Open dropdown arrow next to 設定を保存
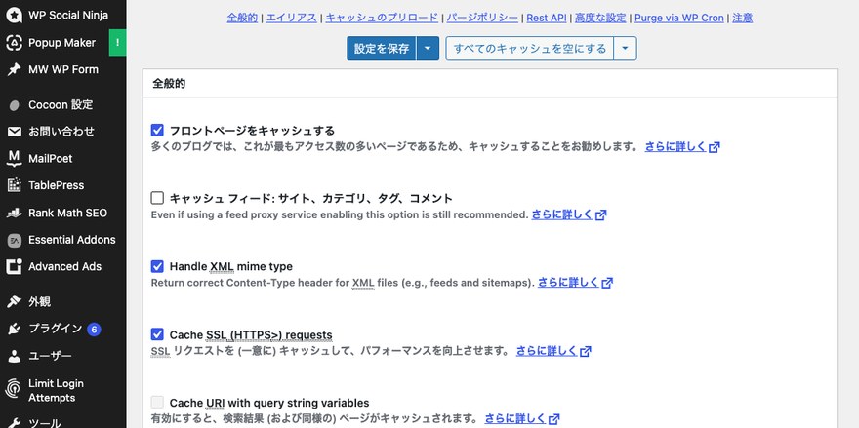Viewport: 859px width, 428px height. [x=428, y=49]
